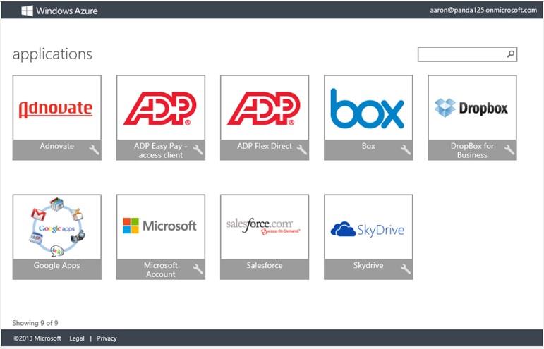Image resolution: width=544 pixels, height=349 pixels.
Task: Click the search magnifier icon
Action: pyautogui.click(x=510, y=54)
